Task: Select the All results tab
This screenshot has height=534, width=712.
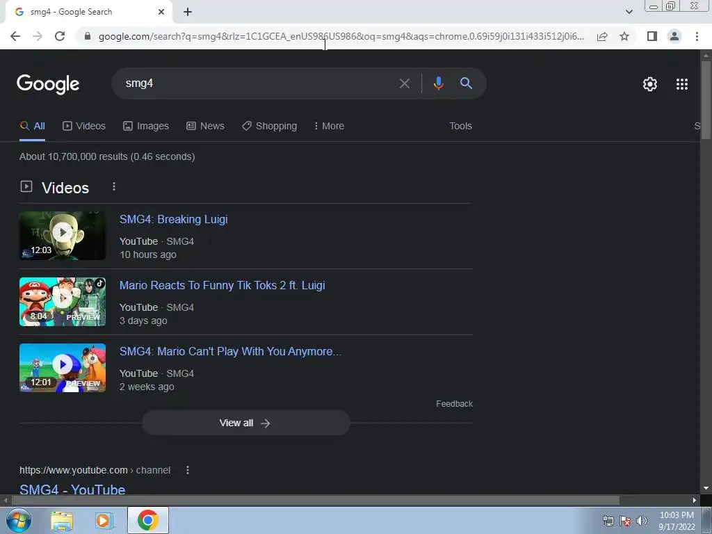Action: click(32, 126)
